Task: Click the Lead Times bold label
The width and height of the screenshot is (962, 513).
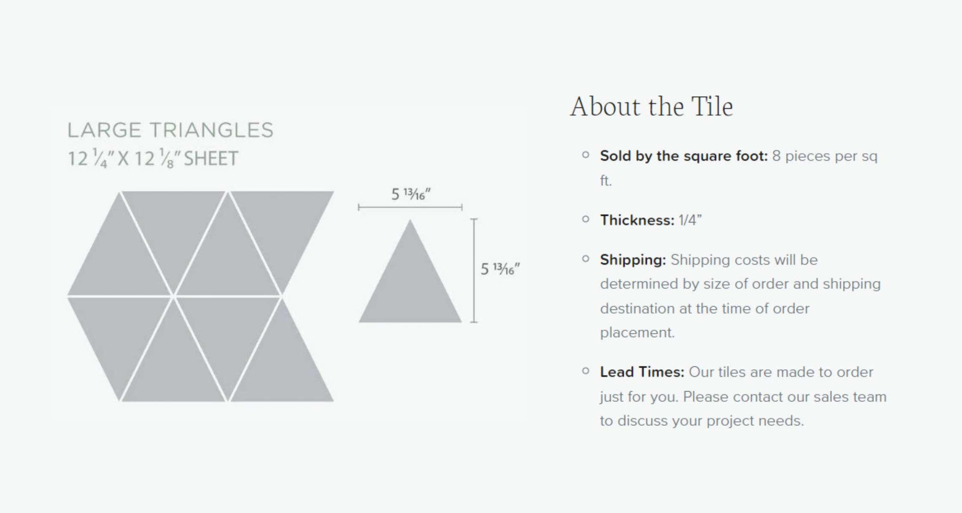Action: pos(642,372)
